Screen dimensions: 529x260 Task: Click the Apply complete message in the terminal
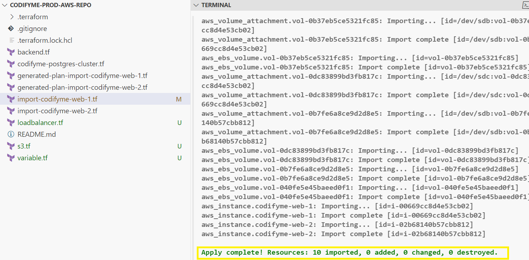pos(349,253)
